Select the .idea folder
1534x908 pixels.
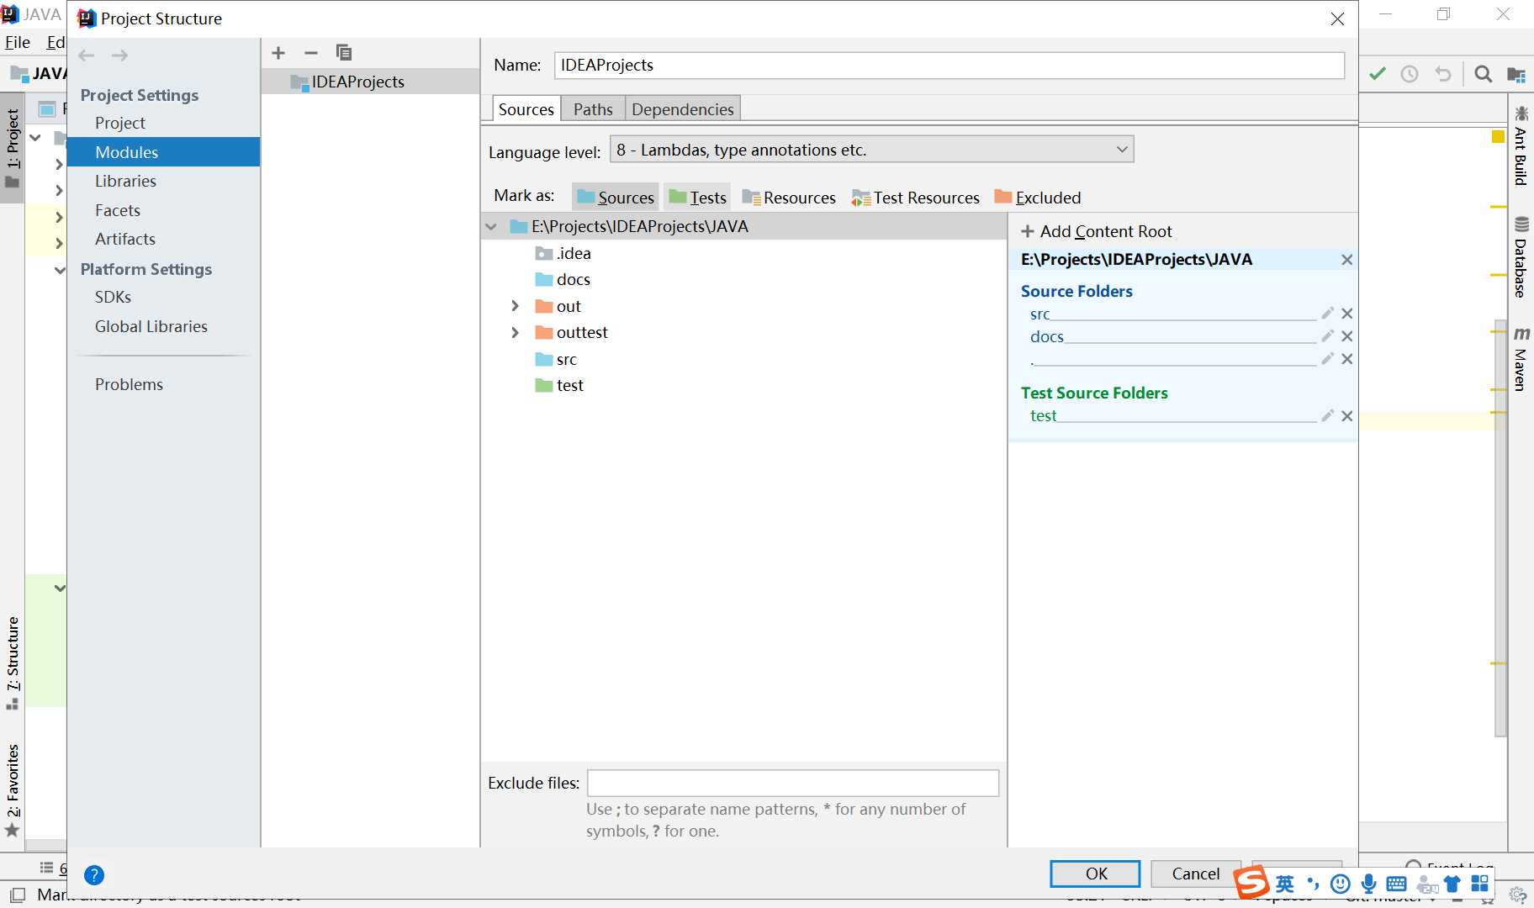pos(563,253)
